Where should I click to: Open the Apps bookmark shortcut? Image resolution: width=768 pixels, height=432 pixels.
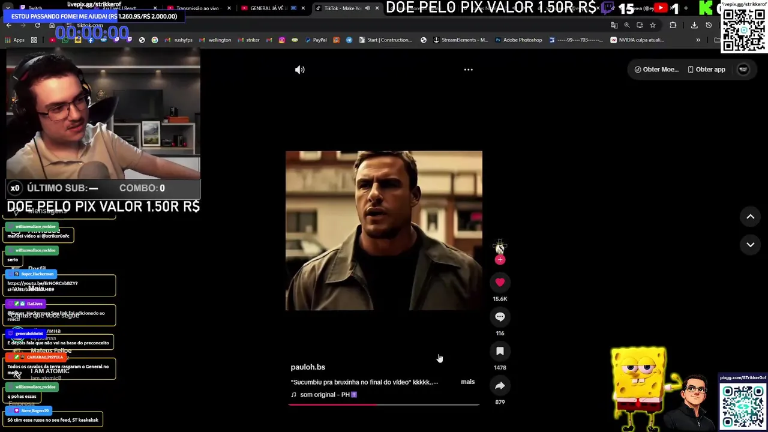(15, 40)
